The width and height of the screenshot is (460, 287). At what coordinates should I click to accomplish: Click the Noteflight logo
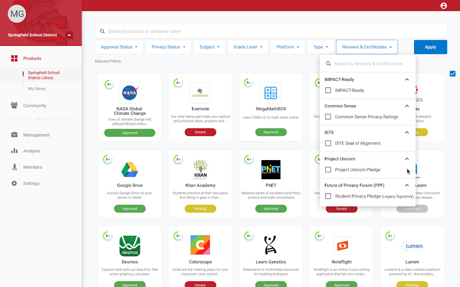(x=342, y=246)
